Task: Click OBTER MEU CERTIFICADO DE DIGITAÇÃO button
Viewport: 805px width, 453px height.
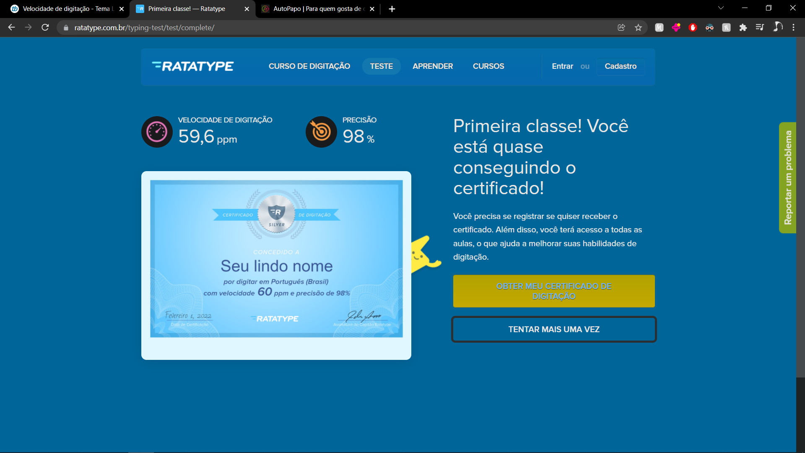Action: tap(553, 290)
